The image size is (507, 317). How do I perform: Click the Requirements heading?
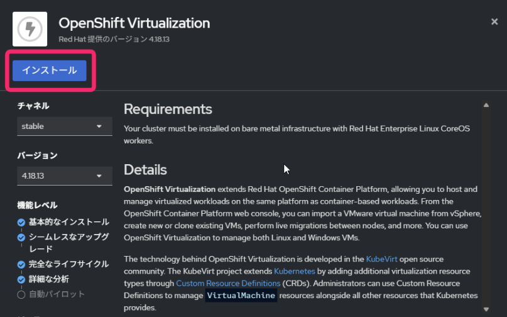(x=168, y=109)
